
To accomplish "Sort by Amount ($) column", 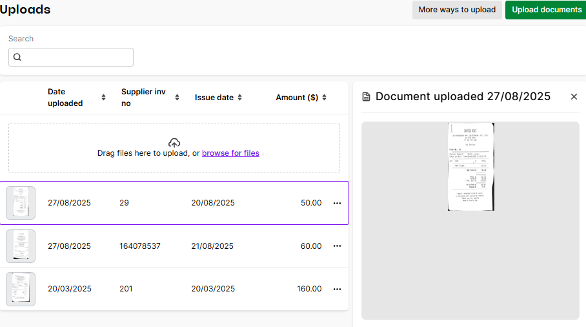I will click(324, 98).
